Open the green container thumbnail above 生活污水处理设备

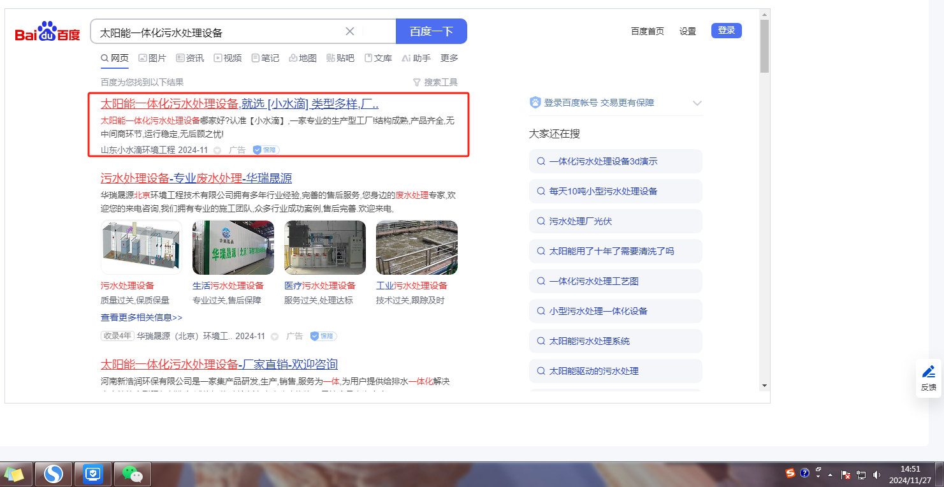click(233, 247)
